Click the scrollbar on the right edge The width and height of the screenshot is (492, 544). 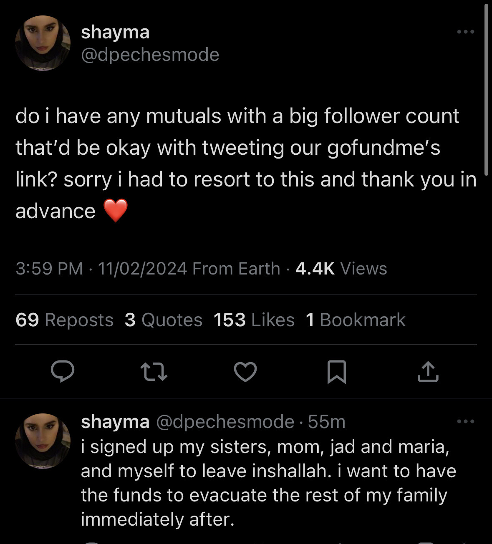[x=486, y=90]
